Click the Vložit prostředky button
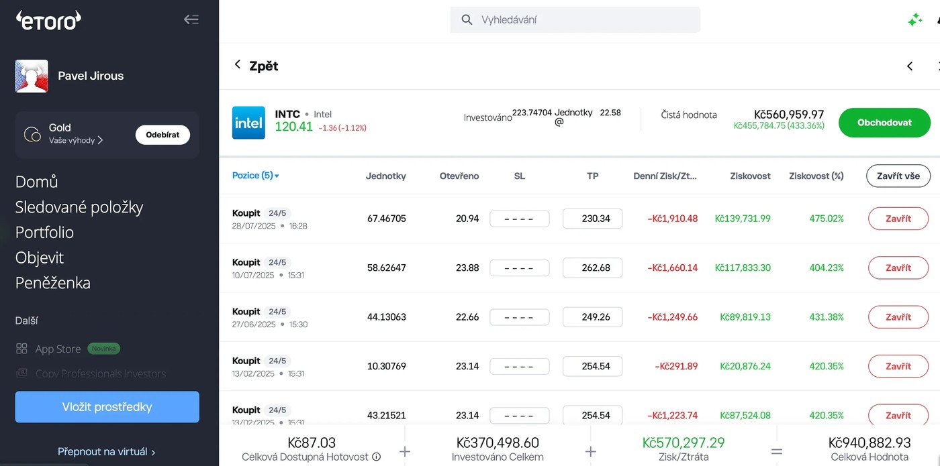Viewport: 940px width, 466px height. [x=107, y=407]
